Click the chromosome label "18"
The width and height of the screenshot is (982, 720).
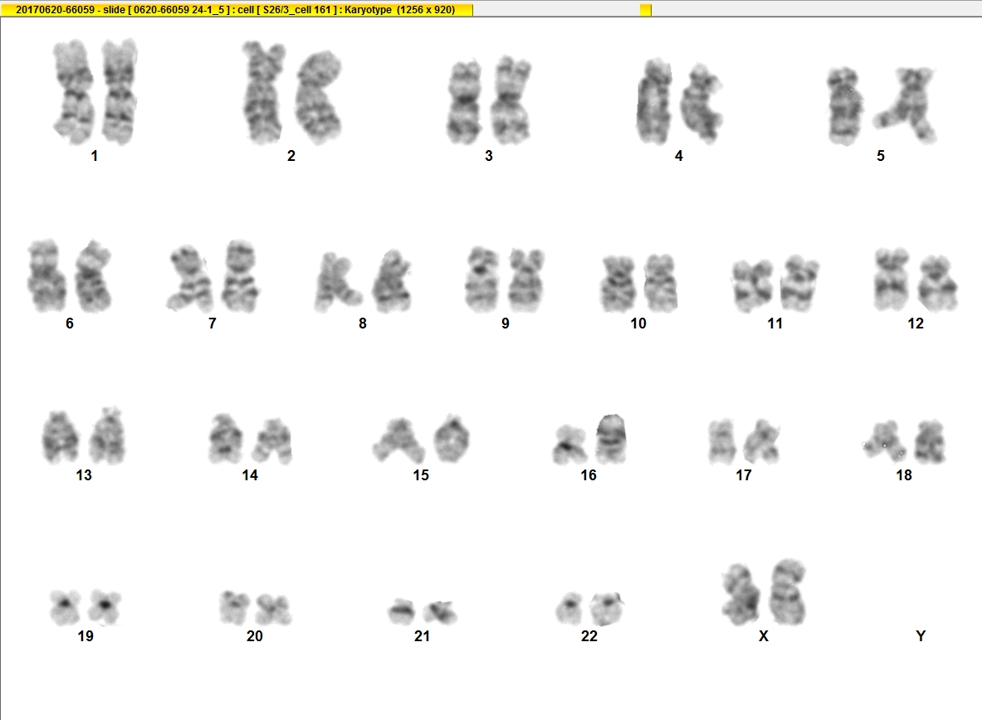904,476
